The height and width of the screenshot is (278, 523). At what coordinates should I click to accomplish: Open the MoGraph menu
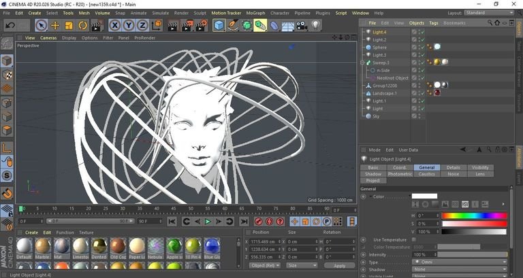tap(255, 13)
